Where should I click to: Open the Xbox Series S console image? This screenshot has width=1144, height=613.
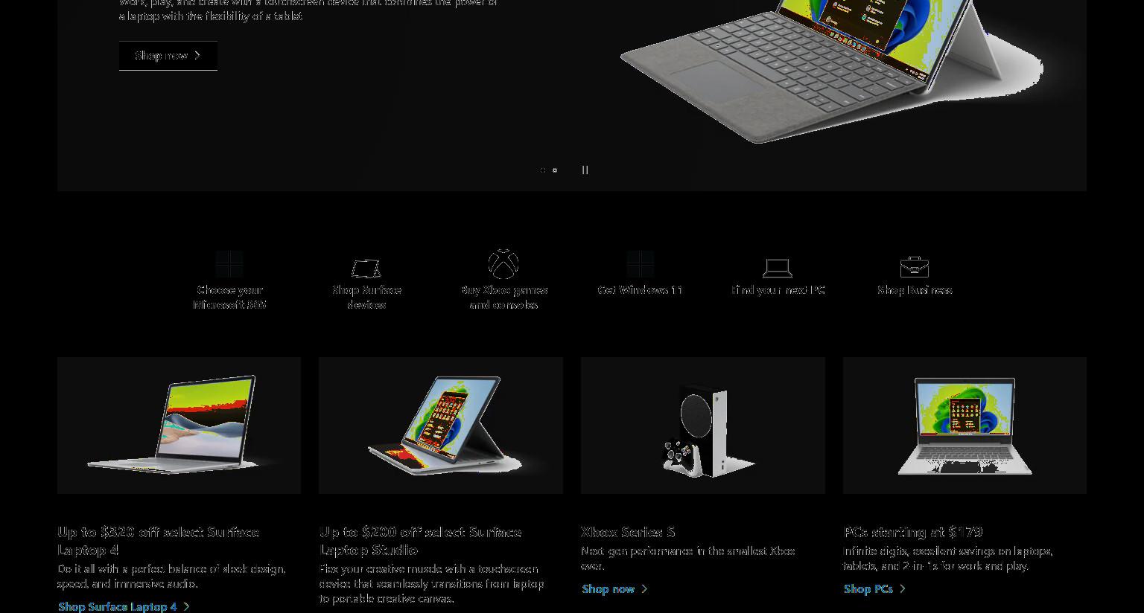click(703, 426)
